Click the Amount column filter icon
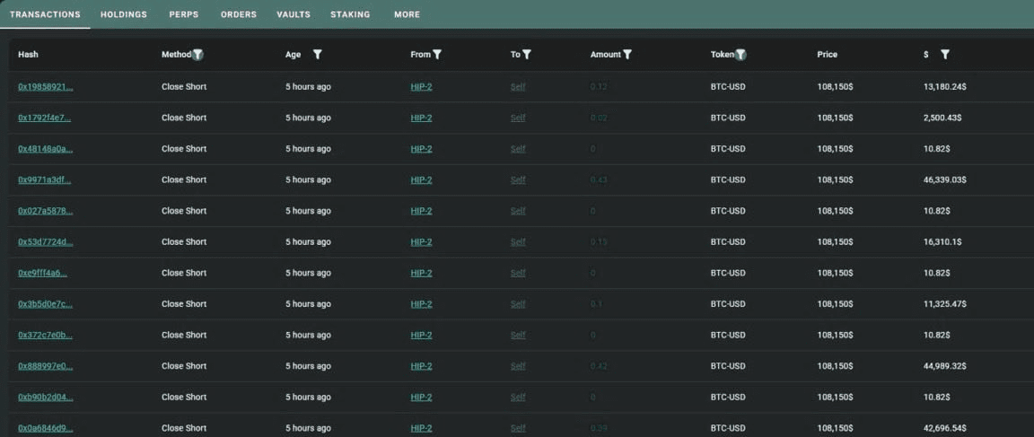 (x=627, y=55)
